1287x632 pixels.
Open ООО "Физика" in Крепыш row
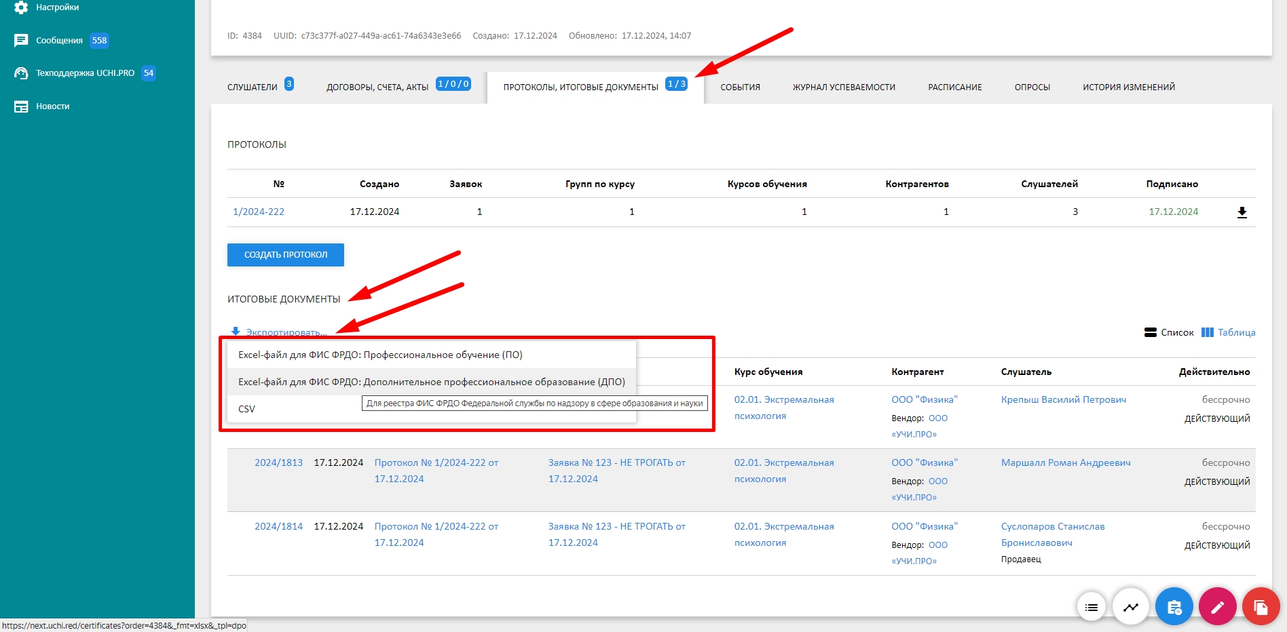925,399
